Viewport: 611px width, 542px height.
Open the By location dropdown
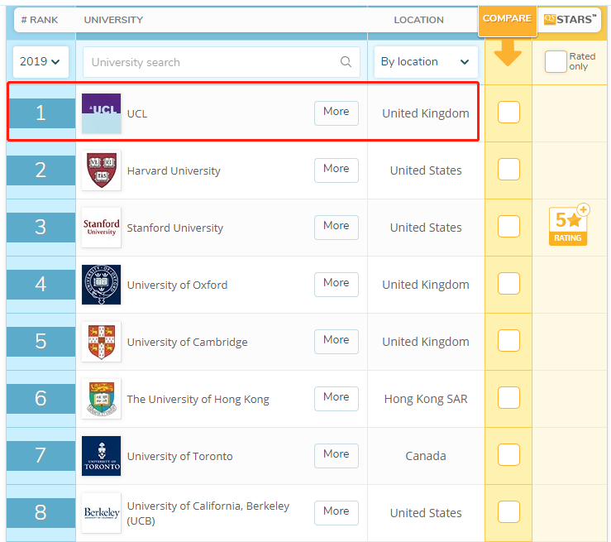tap(426, 61)
